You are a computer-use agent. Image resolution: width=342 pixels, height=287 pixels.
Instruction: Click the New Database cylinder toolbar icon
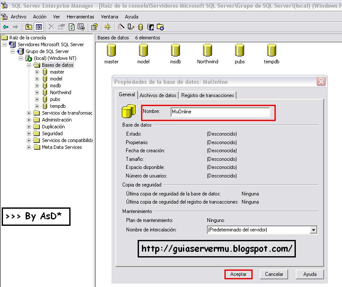[141, 27]
